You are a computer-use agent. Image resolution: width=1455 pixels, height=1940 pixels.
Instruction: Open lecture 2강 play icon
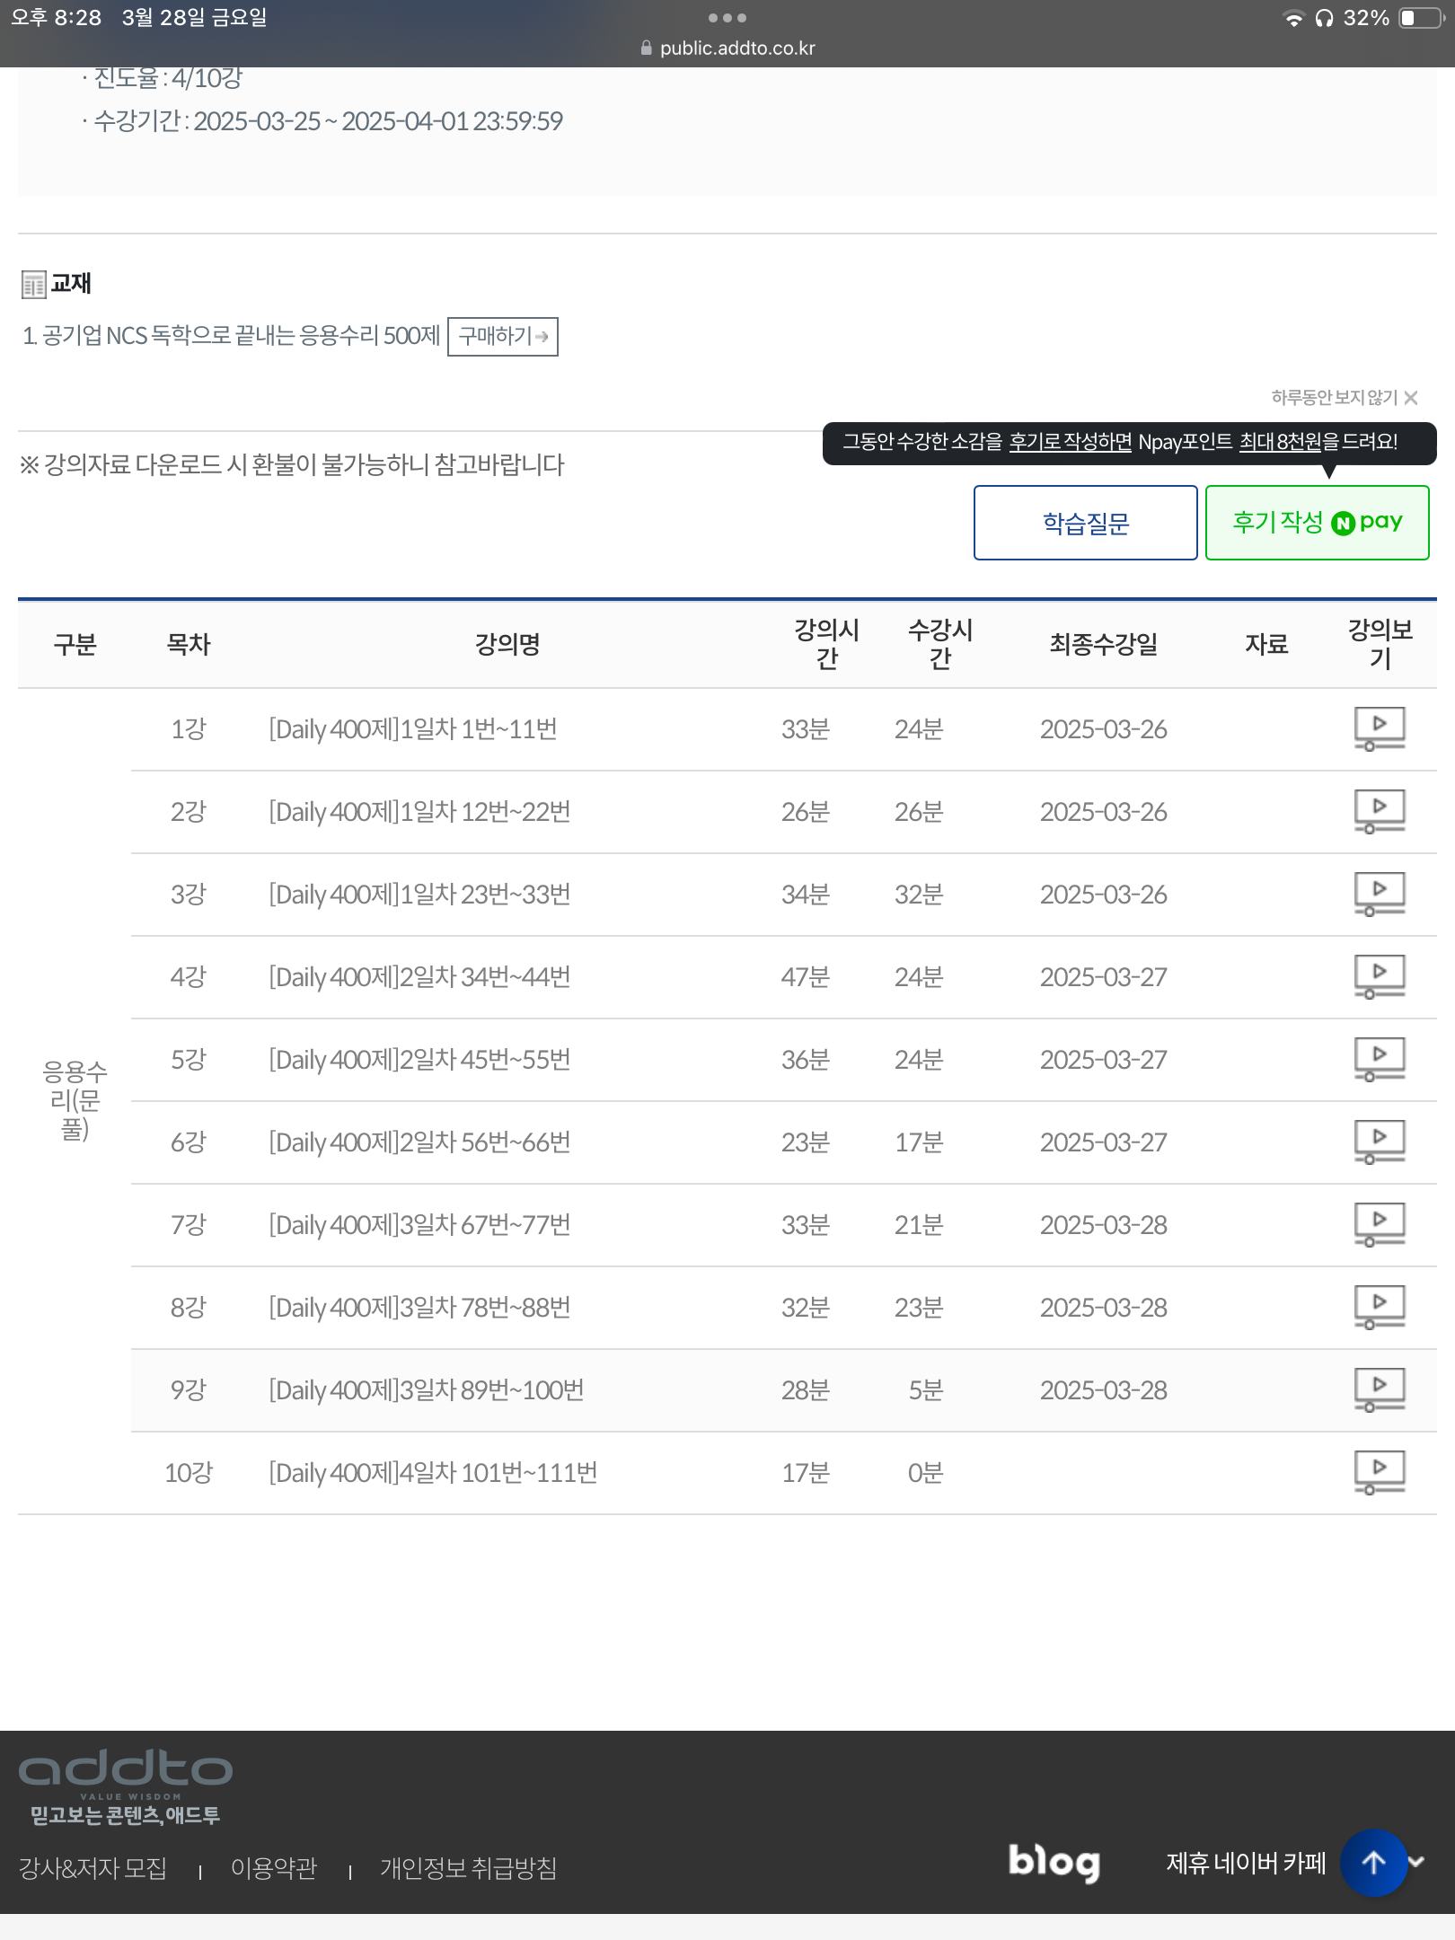[1379, 811]
